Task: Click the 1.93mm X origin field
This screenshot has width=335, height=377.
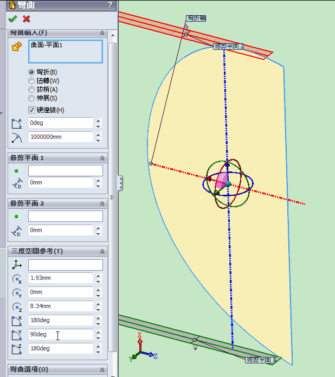Action: pyautogui.click(x=61, y=278)
